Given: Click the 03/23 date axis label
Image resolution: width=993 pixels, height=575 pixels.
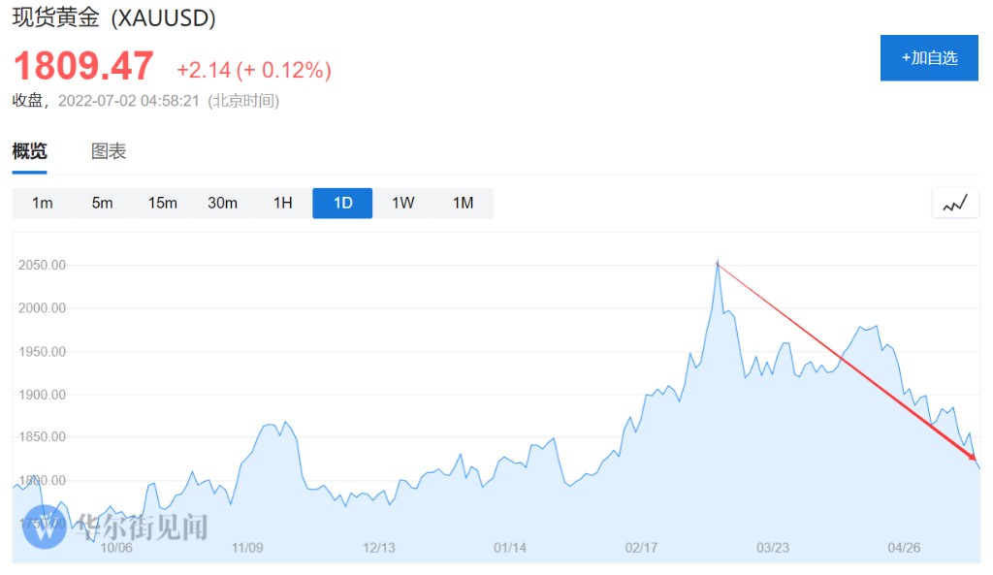Looking at the screenshot, I should coord(772,548).
